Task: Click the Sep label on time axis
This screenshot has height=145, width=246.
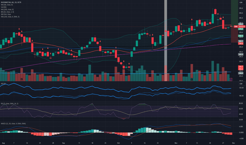Action: 63,143
